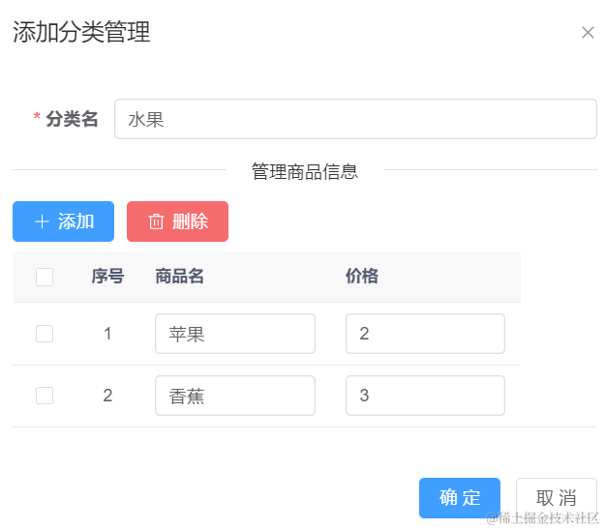The width and height of the screenshot is (604, 530).
Task: Click the plus icon on the 添加 button
Action: 42,221
